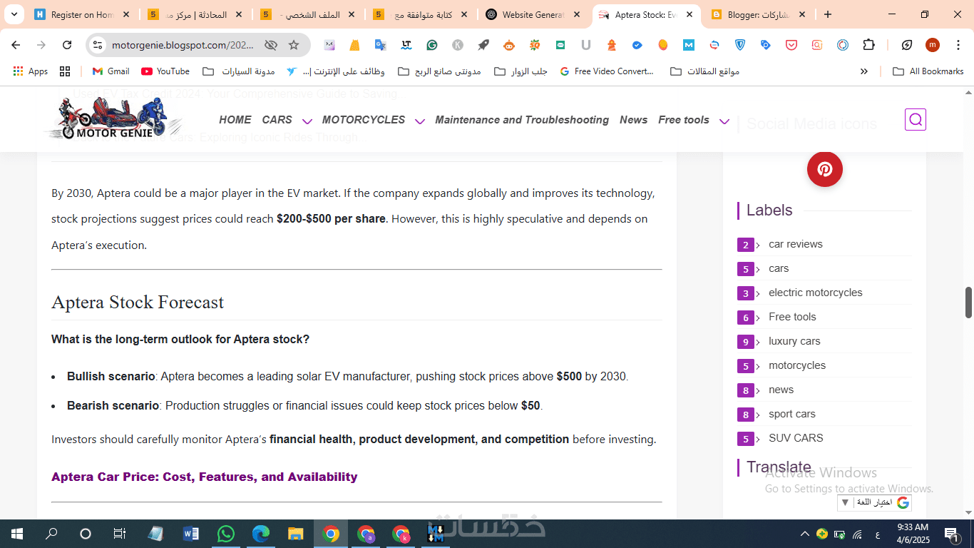Open the electric motorcycles label
This screenshot has width=974, height=548.
[x=816, y=293]
